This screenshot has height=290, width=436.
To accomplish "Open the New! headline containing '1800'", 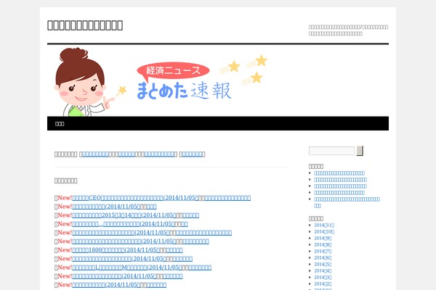I will [116, 250].
